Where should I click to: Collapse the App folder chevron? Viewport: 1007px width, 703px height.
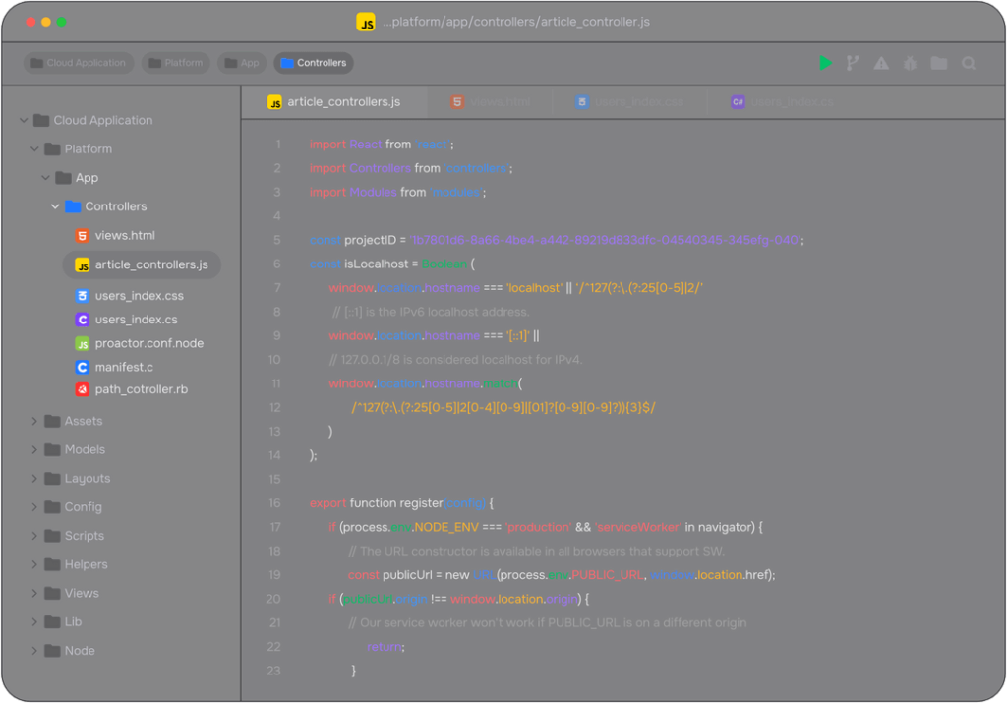point(45,178)
